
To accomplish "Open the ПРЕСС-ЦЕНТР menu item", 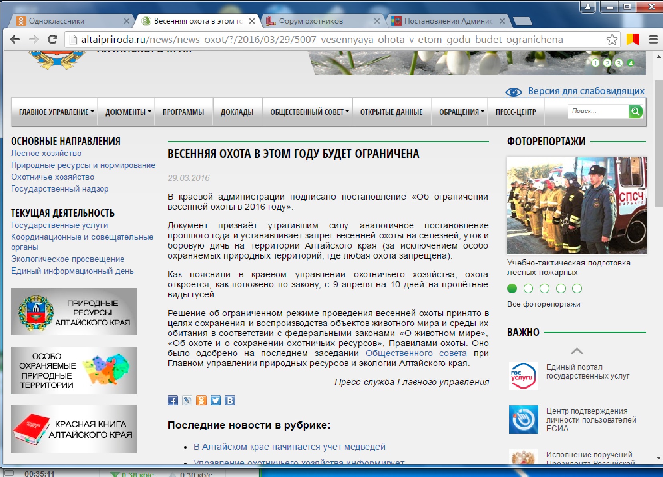I will pos(516,112).
